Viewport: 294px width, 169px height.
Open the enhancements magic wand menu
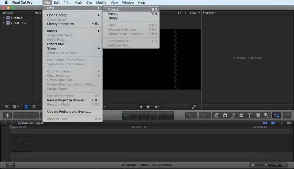coord(191,115)
